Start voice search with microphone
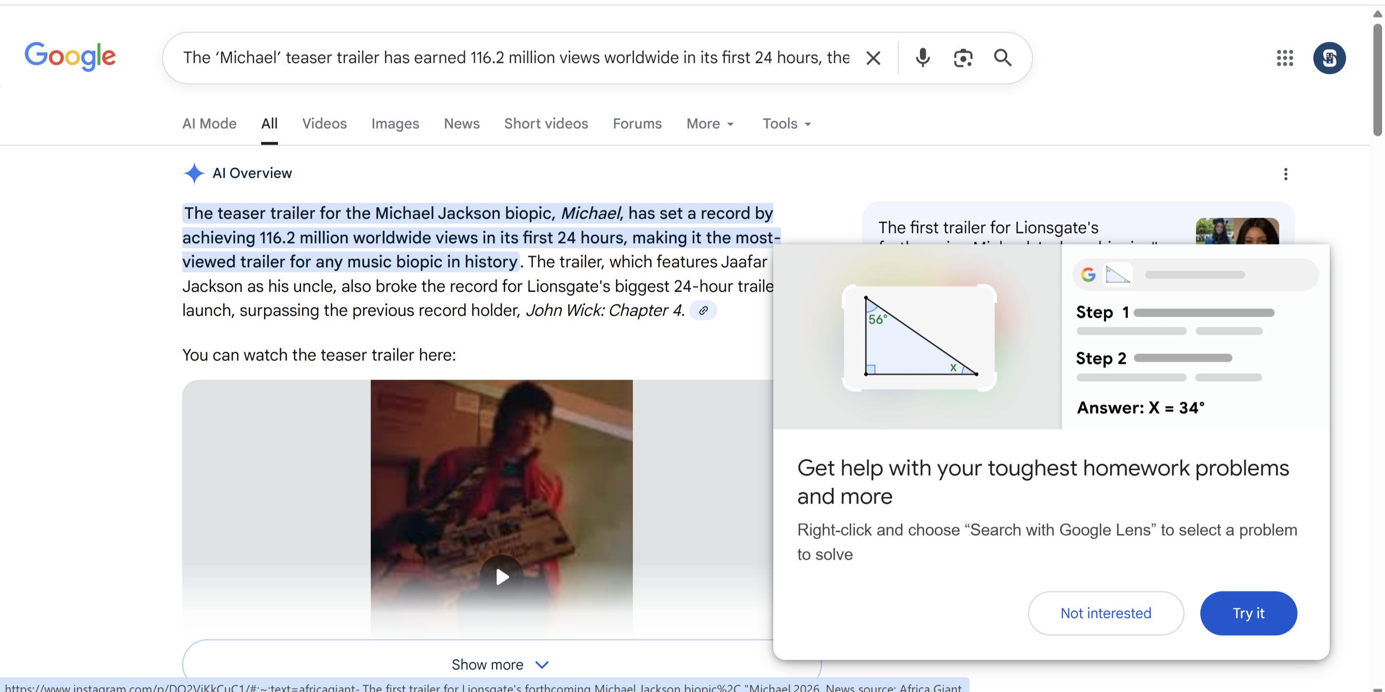The image size is (1385, 692). click(x=923, y=58)
